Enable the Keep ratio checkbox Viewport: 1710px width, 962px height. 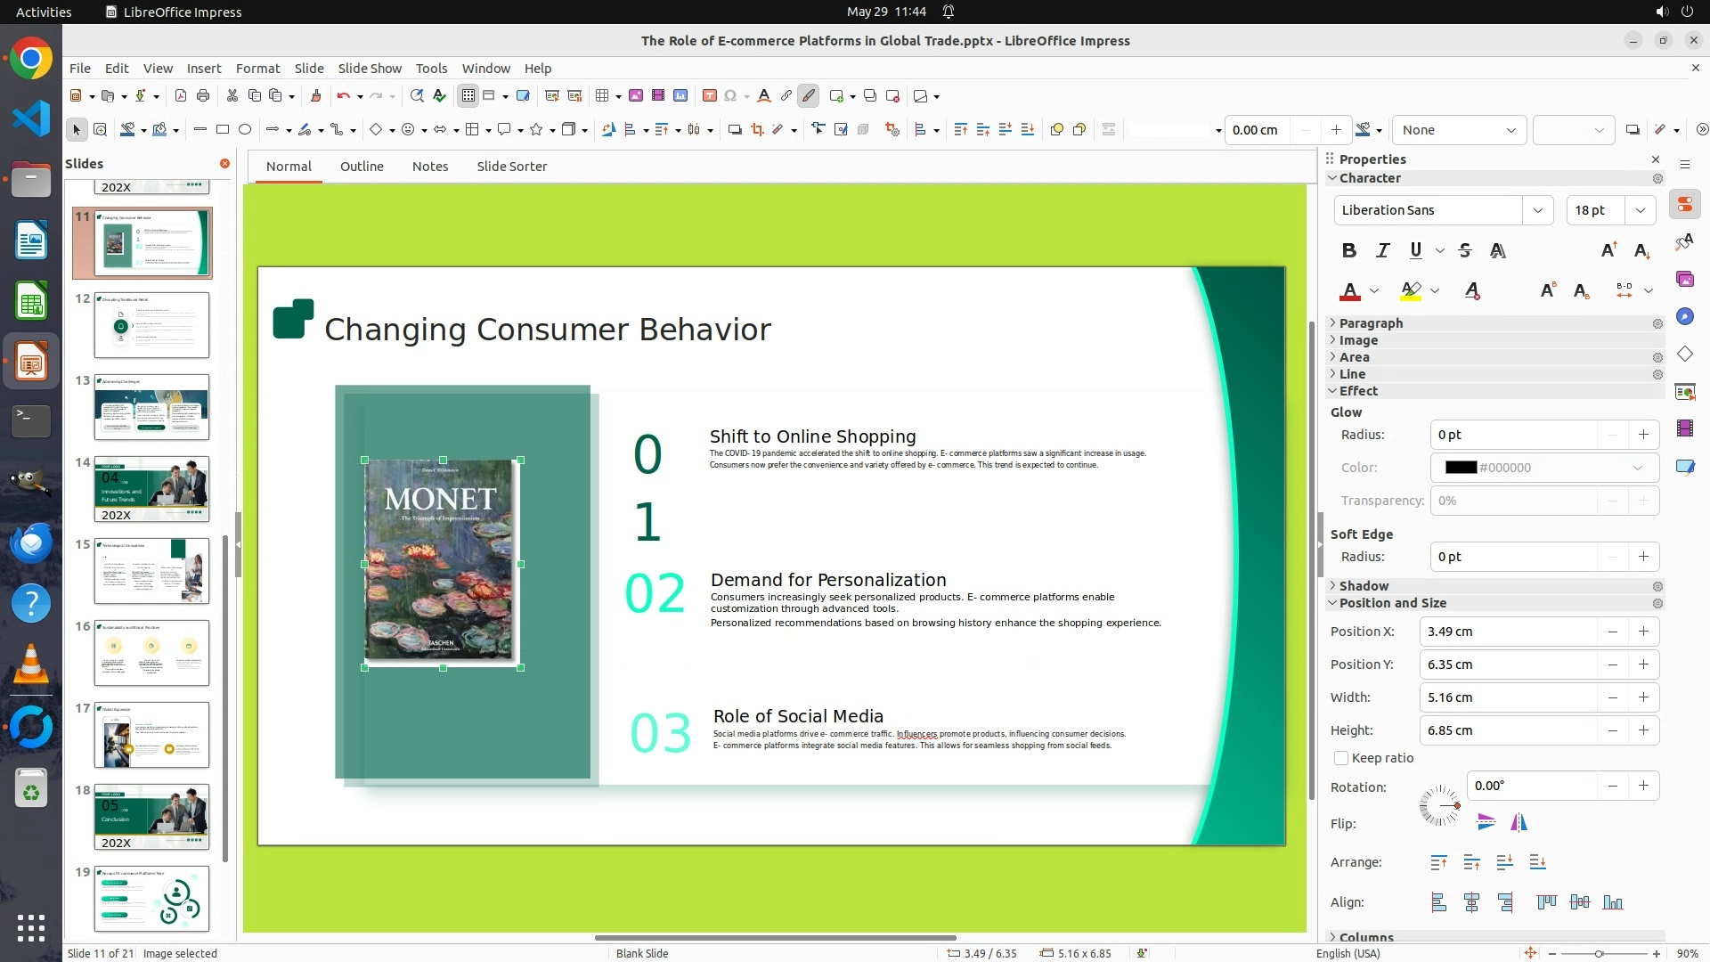1341,758
